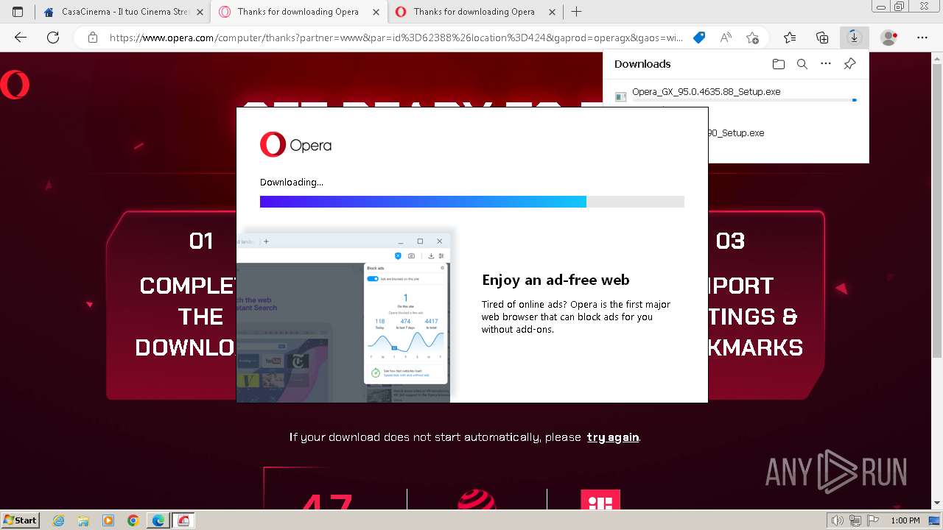This screenshot has width=943, height=530.
Task: Click the address bar URL
Action: 396,38
